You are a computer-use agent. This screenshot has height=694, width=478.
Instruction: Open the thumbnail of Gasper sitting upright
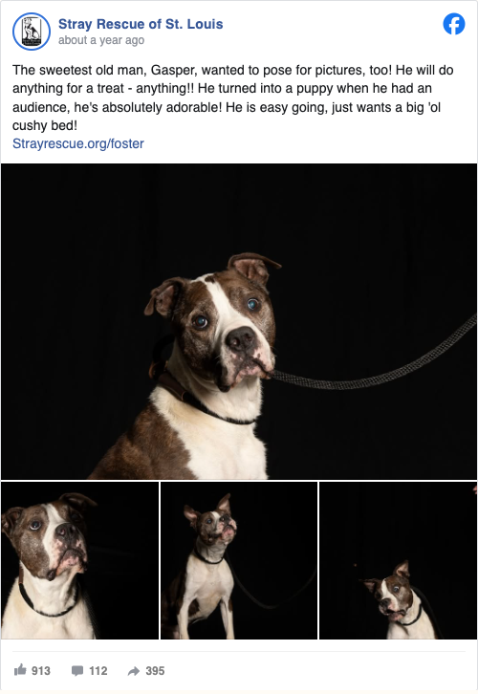pos(239,560)
